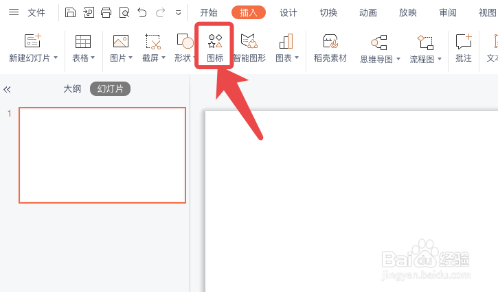Open the 切换 tab
498x292 pixels.
click(328, 13)
